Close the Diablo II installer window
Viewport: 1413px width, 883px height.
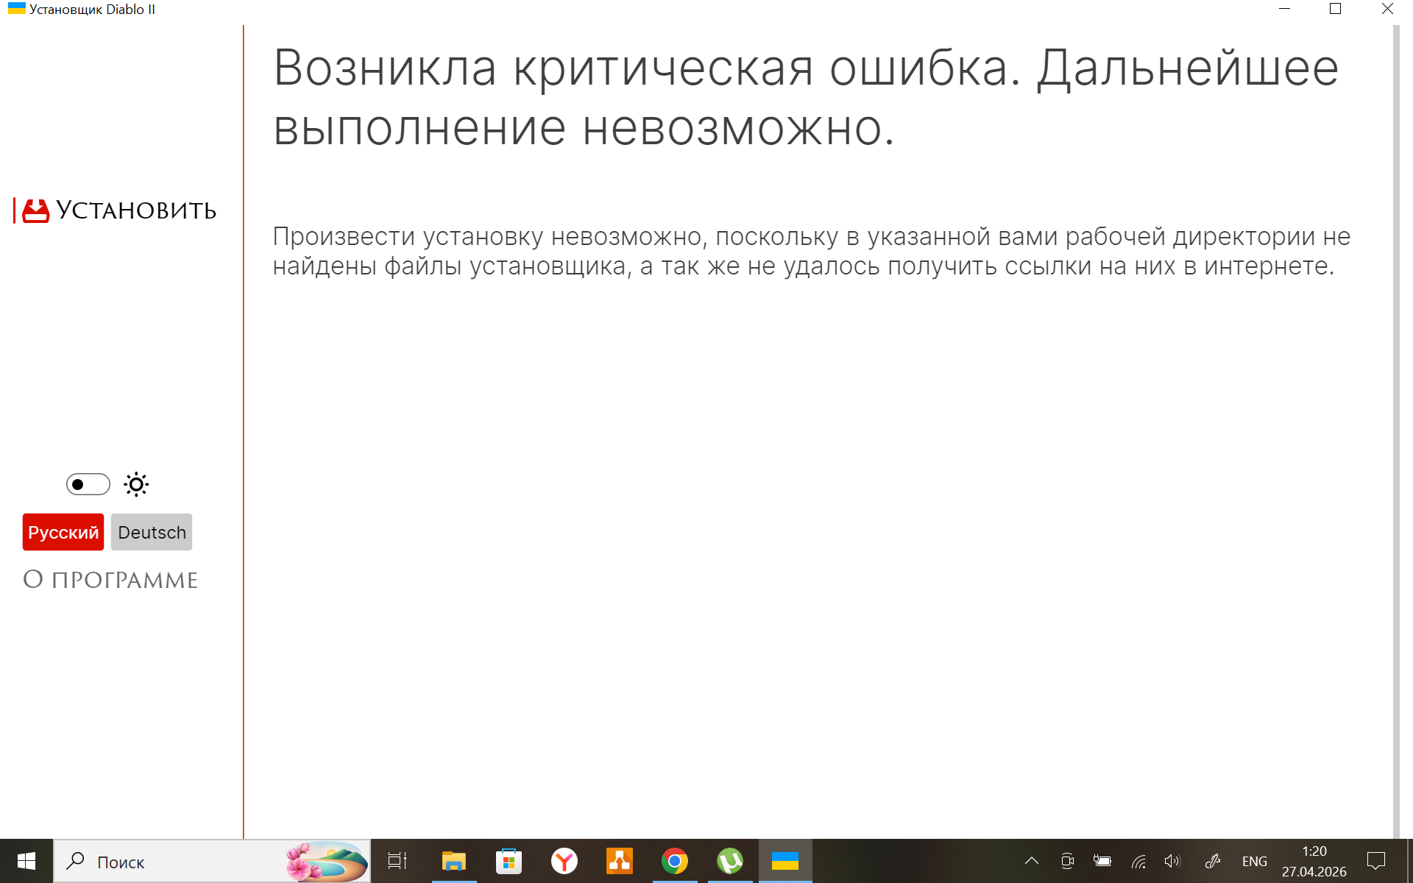click(1387, 9)
